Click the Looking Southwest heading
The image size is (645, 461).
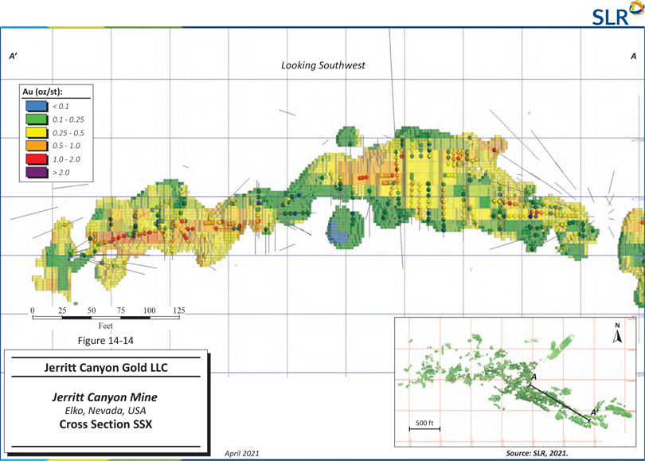322,65
